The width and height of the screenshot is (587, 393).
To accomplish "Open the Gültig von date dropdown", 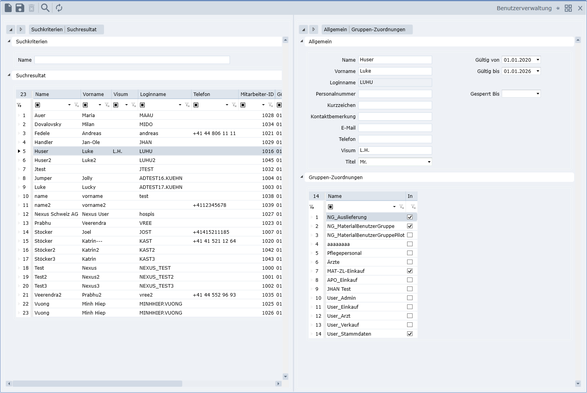I will [x=538, y=60].
